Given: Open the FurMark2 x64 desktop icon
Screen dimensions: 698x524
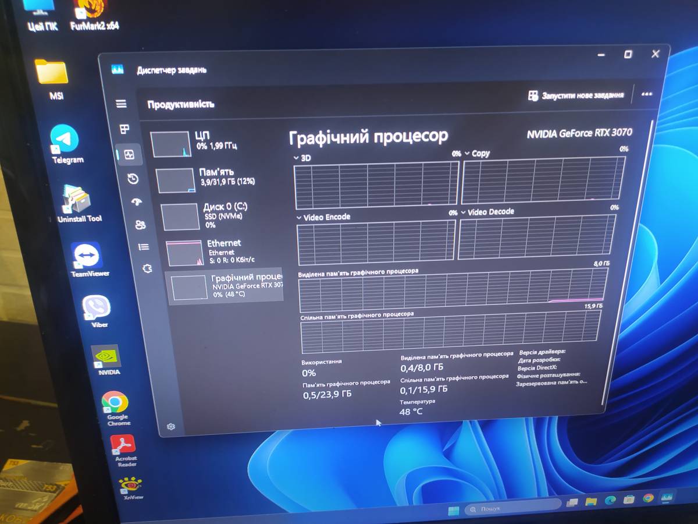Looking at the screenshot, I should click(x=93, y=16).
